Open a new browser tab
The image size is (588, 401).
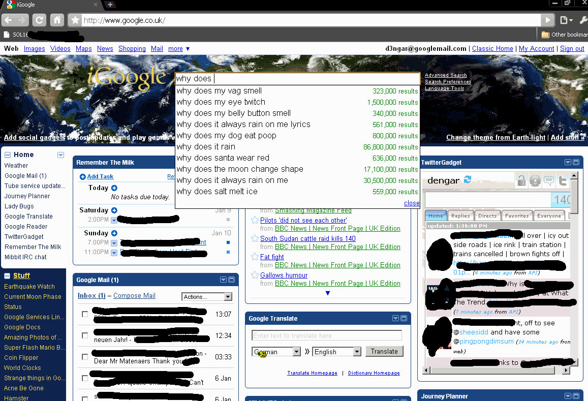click(x=110, y=5)
